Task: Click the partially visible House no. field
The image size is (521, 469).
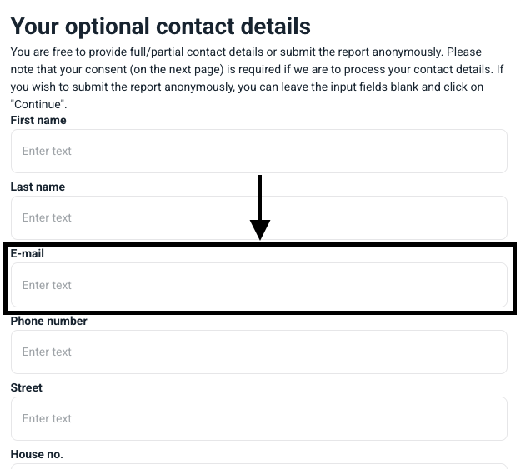Action: tap(258, 465)
